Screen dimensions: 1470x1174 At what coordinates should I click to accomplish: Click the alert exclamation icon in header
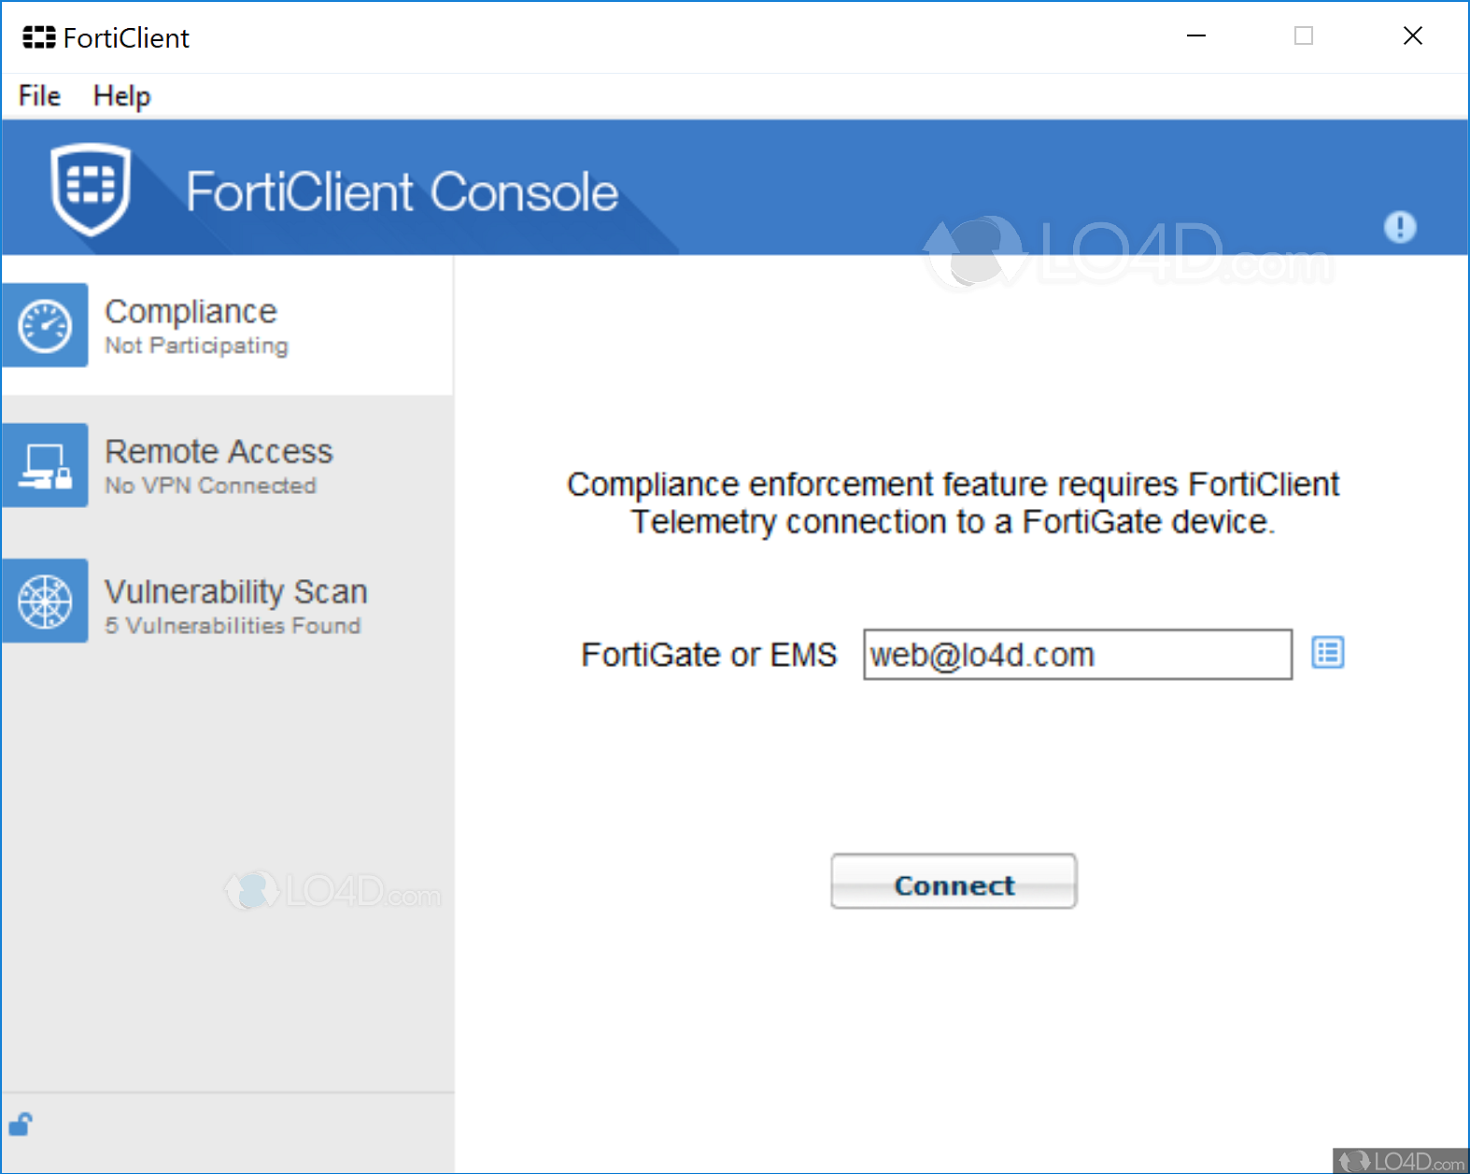coord(1399,227)
